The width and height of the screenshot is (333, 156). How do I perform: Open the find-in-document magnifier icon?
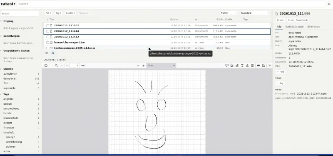click(57, 65)
